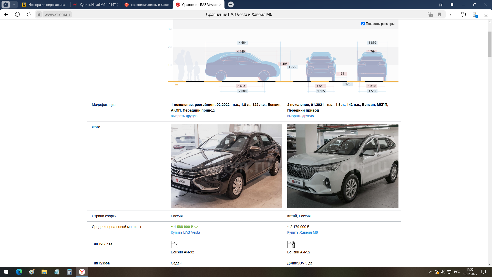This screenshot has height=277, width=492.
Task: Open the page options three-dot menu
Action: click(451, 14)
